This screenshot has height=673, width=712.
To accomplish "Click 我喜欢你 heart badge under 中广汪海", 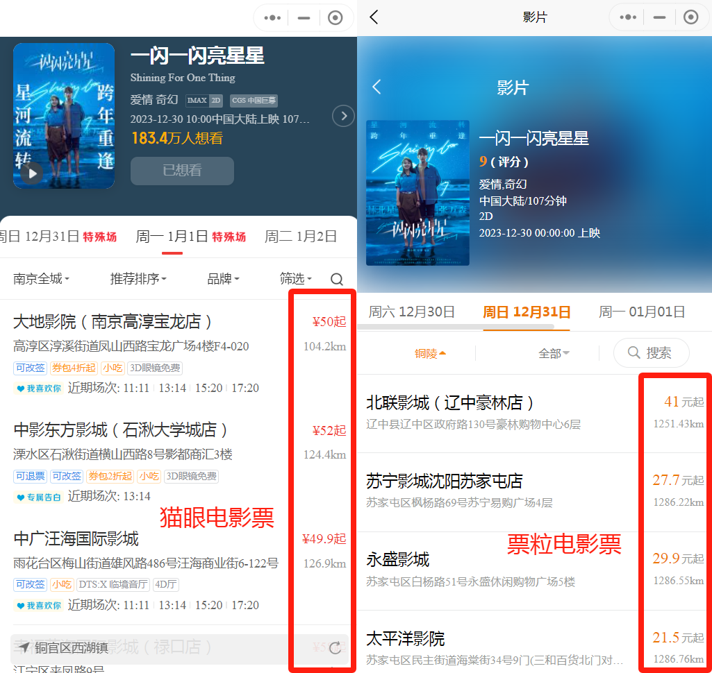I will [x=39, y=606].
